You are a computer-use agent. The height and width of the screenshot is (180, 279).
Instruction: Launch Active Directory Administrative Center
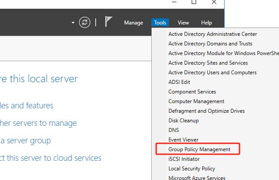212,34
